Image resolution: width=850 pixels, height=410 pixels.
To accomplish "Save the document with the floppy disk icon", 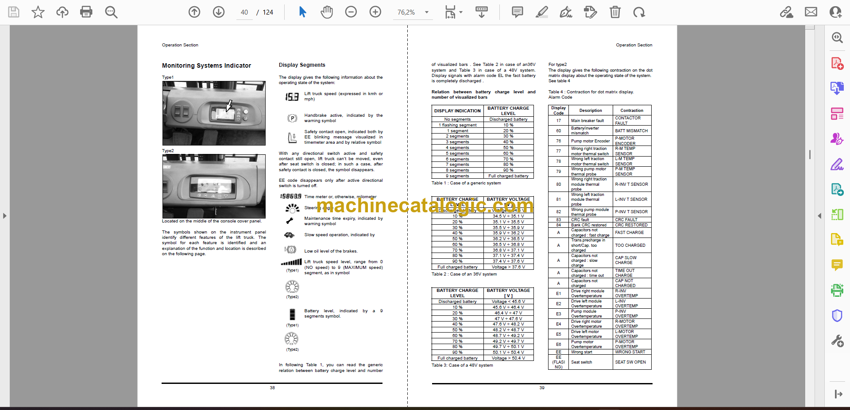I will [14, 12].
